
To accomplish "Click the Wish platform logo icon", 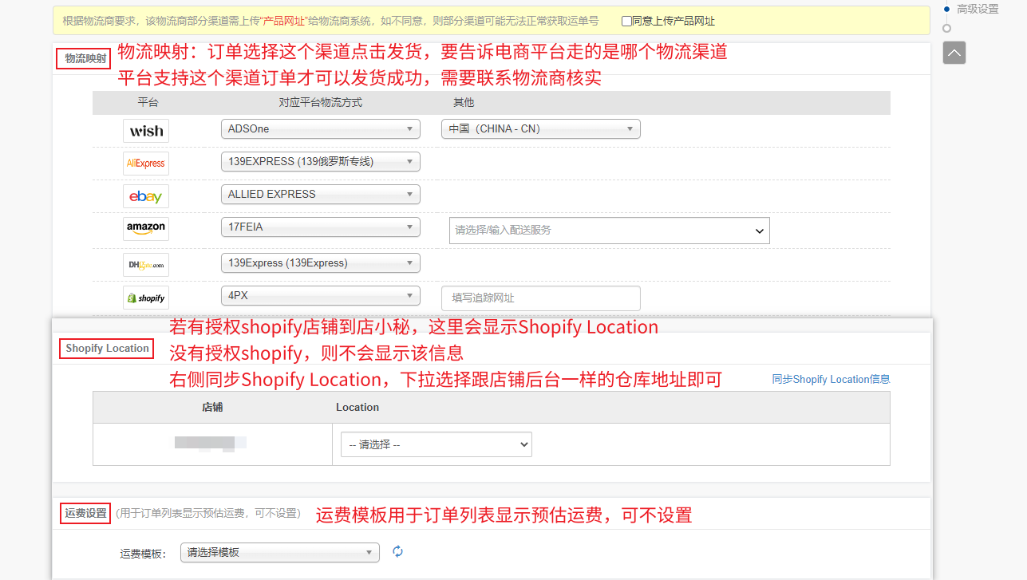I will point(146,131).
